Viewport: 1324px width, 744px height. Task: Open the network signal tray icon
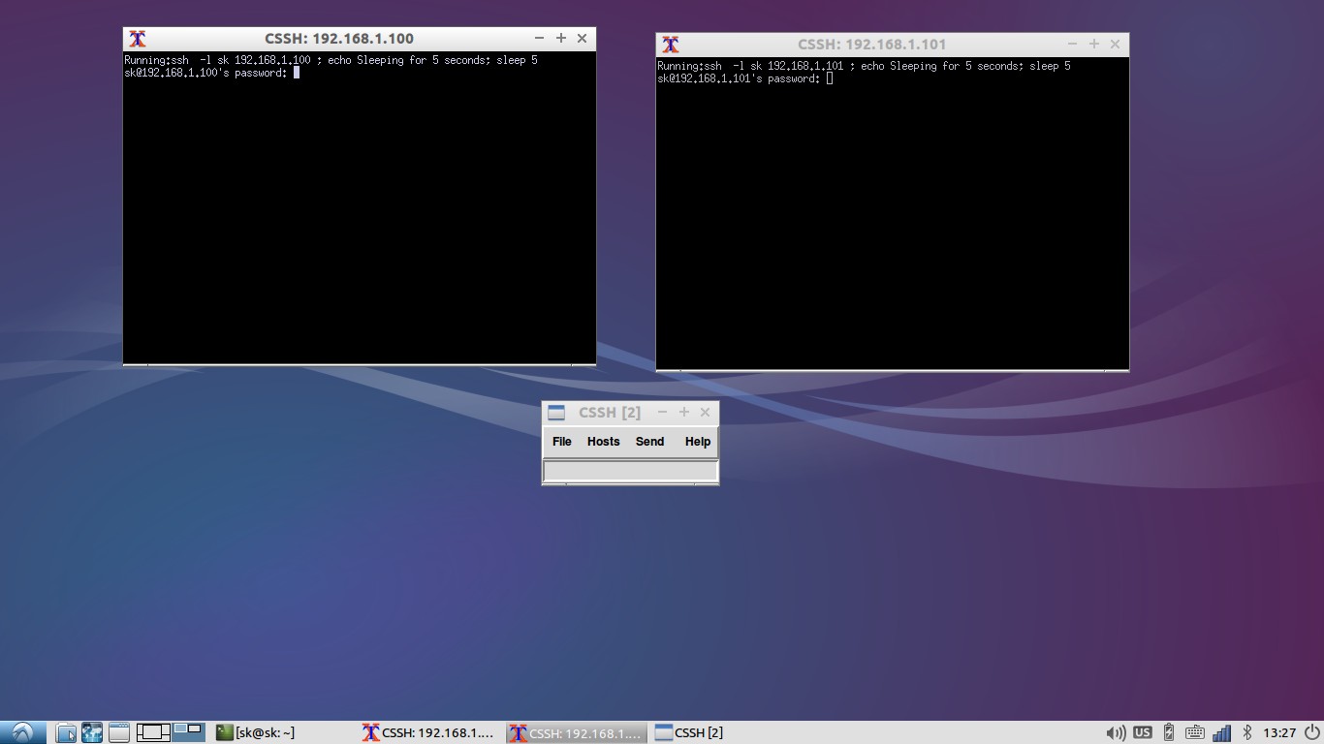pos(1221,732)
